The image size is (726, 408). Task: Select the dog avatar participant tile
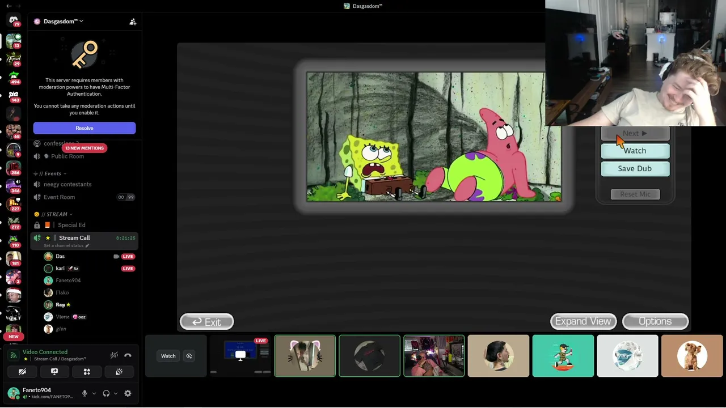point(692,356)
